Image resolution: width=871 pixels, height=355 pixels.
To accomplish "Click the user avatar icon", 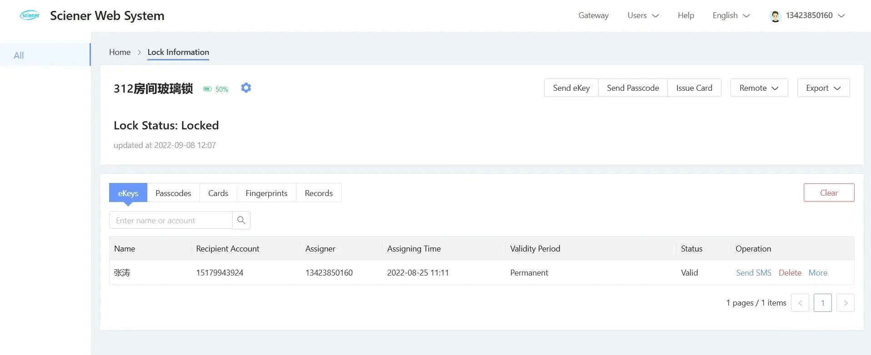I will click(775, 16).
